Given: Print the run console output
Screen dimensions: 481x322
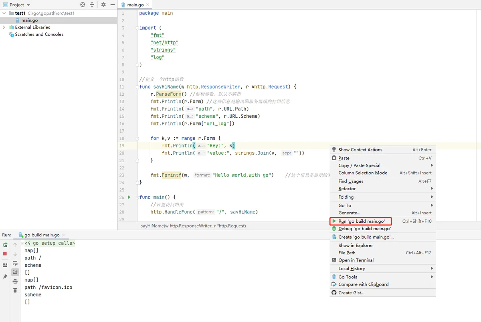Looking at the screenshot, I should click(15, 282).
